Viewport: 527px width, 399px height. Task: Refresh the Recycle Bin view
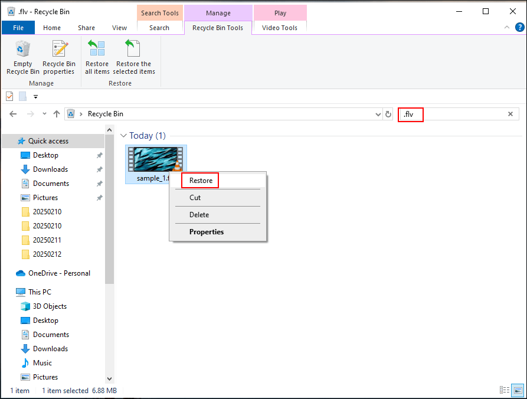pos(388,115)
